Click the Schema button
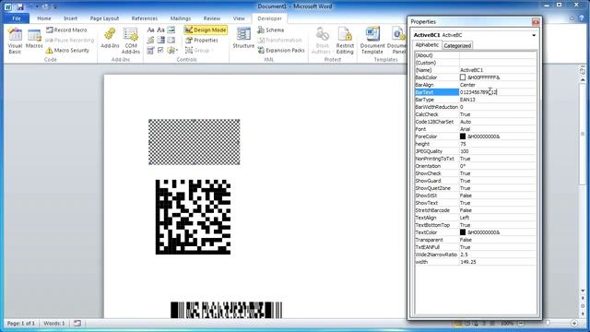This screenshot has height=332, width=590. coord(270,30)
